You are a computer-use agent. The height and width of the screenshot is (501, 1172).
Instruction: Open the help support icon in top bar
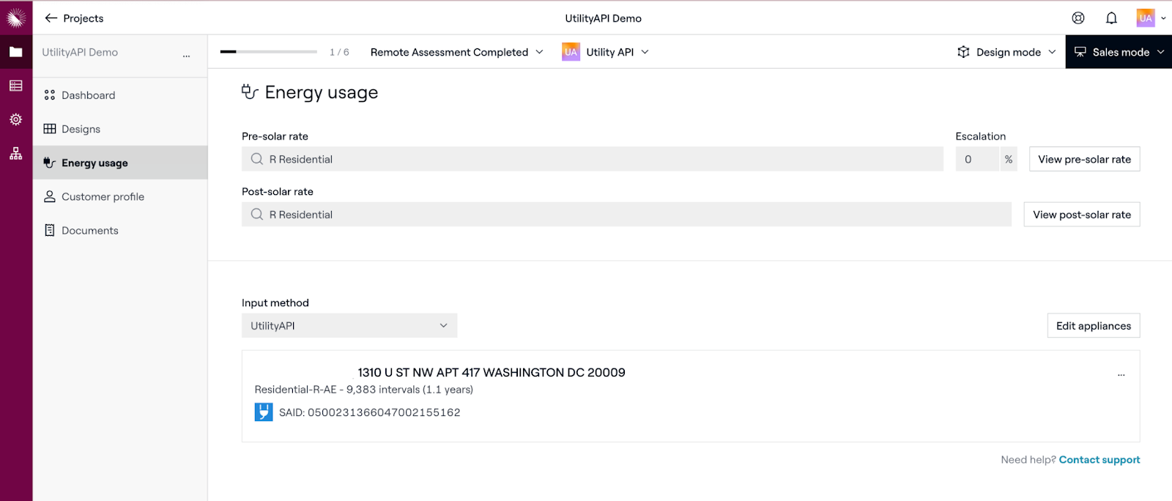[1078, 18]
